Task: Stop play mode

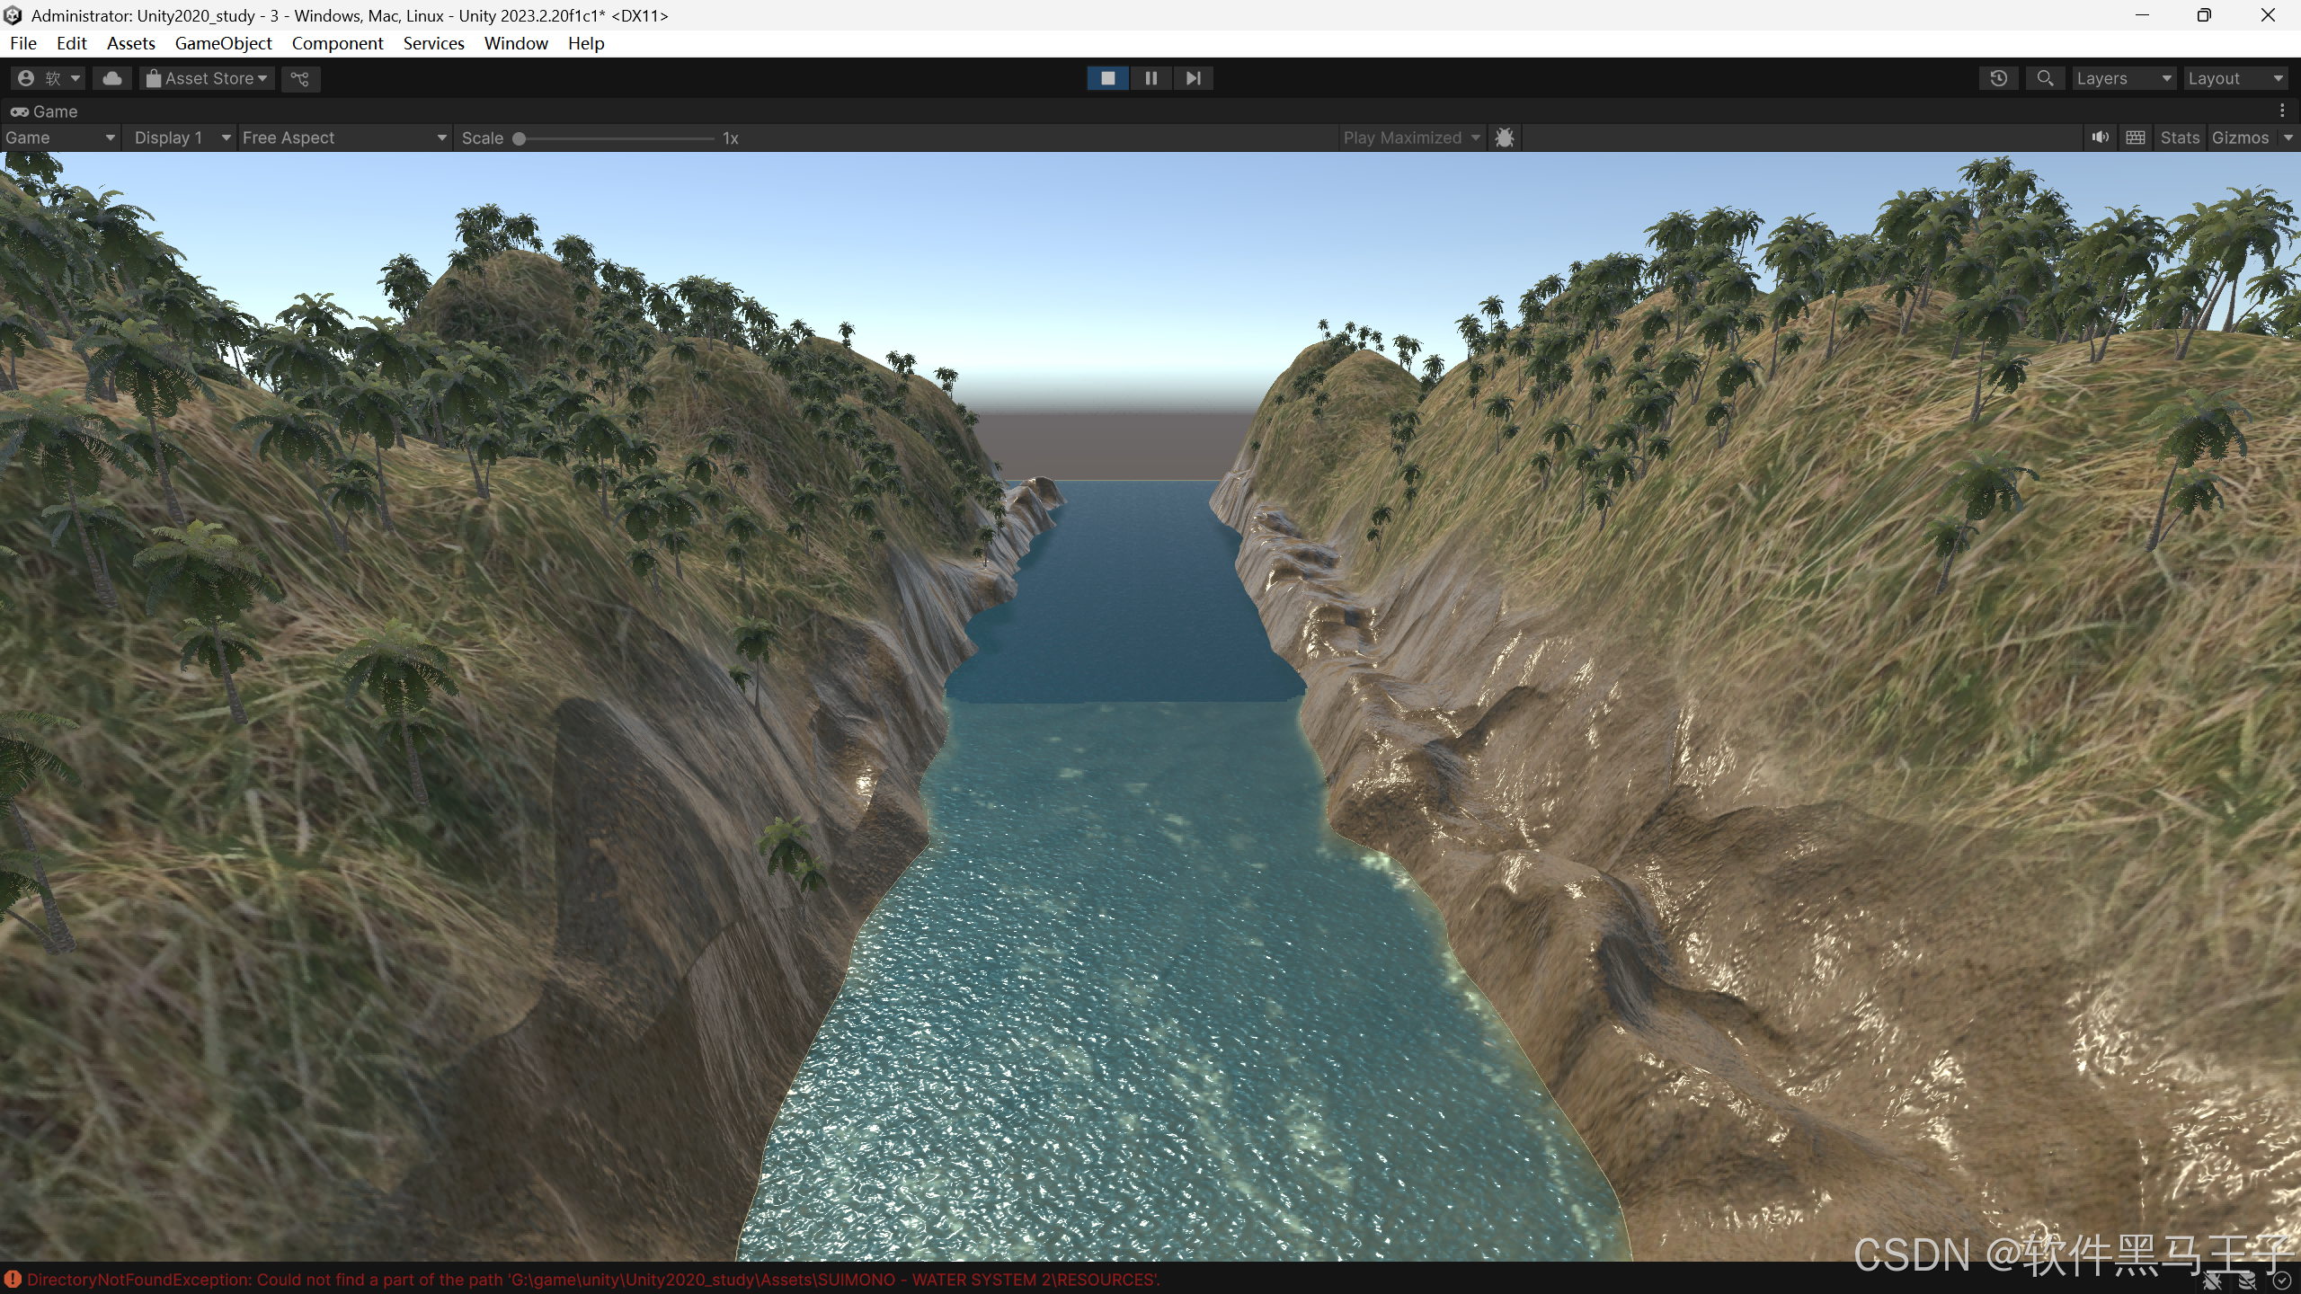Action: pyautogui.click(x=1107, y=78)
